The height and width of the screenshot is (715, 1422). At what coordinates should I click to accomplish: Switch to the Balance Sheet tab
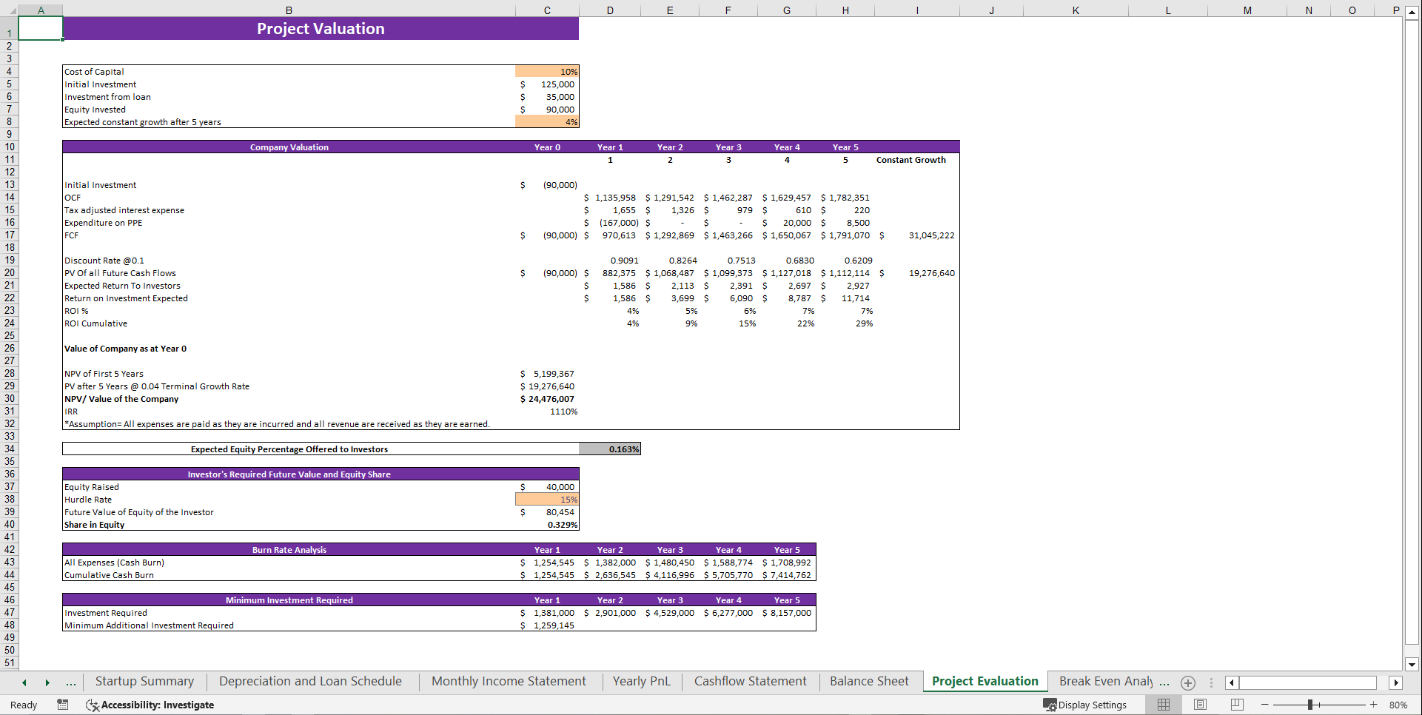point(870,681)
